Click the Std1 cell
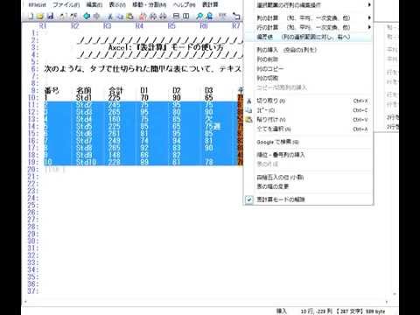Viewport: 420px width, 315px height. 84,97
